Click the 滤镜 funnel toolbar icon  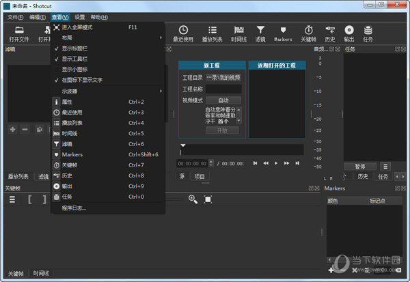click(x=260, y=33)
